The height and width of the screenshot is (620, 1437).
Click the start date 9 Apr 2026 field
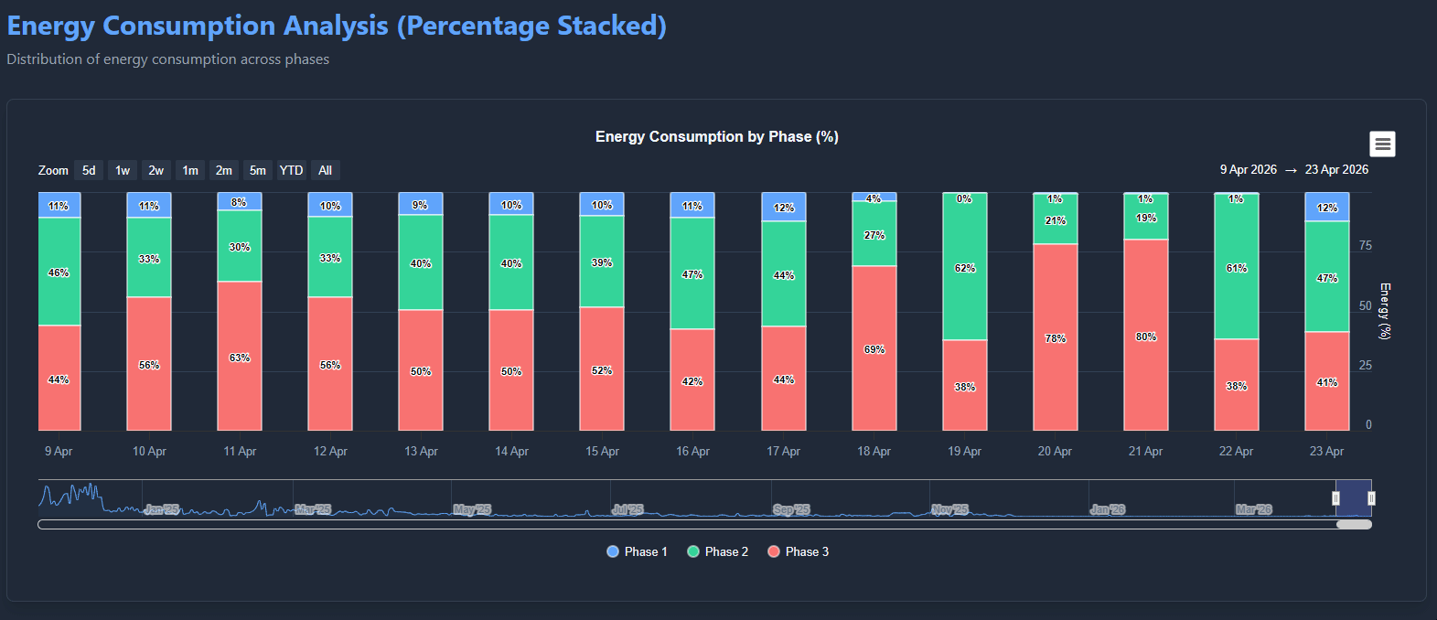click(1248, 170)
